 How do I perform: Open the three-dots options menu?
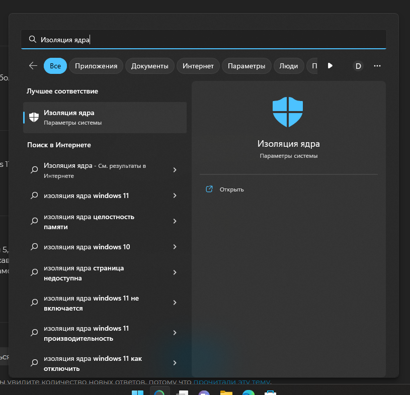tap(377, 66)
